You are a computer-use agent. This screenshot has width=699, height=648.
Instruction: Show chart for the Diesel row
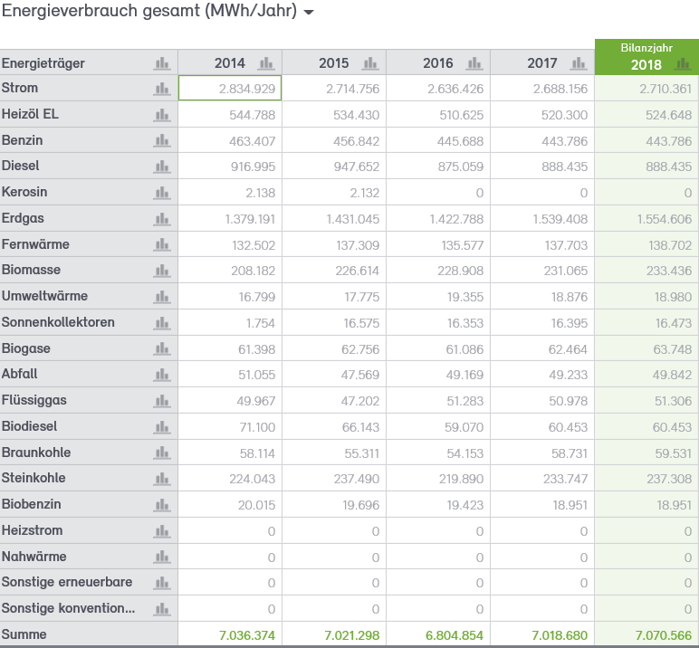point(162,167)
